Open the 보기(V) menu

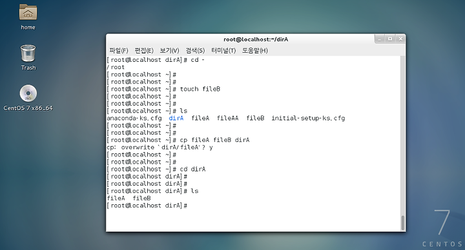169,51
